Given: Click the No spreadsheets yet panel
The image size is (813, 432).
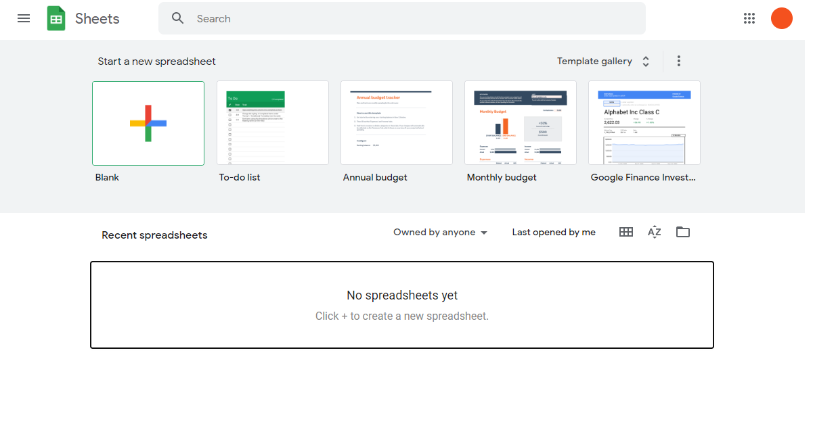Looking at the screenshot, I should [401, 305].
